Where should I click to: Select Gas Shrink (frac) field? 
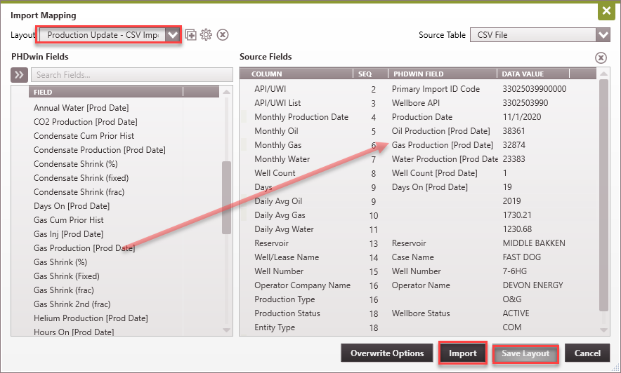[x=64, y=290]
